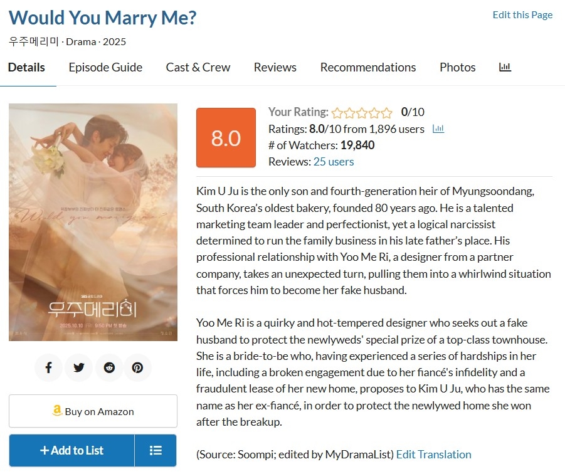View rating distribution chart icon
This screenshot has height=474, width=565.
(x=438, y=129)
